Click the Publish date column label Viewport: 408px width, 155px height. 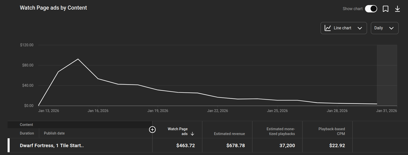click(54, 133)
